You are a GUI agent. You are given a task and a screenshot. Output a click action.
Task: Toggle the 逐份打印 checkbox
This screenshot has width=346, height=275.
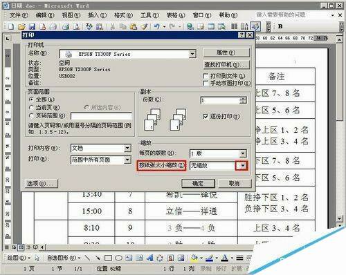pyautogui.click(x=206, y=117)
